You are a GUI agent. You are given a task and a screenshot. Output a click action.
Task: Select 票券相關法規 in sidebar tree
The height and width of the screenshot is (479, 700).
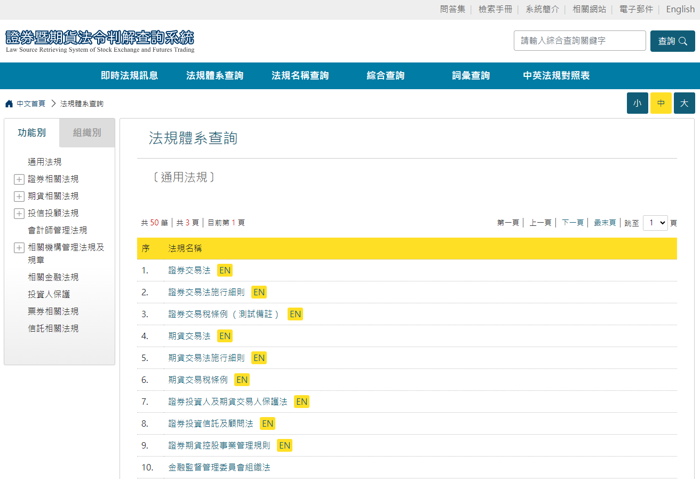(53, 311)
